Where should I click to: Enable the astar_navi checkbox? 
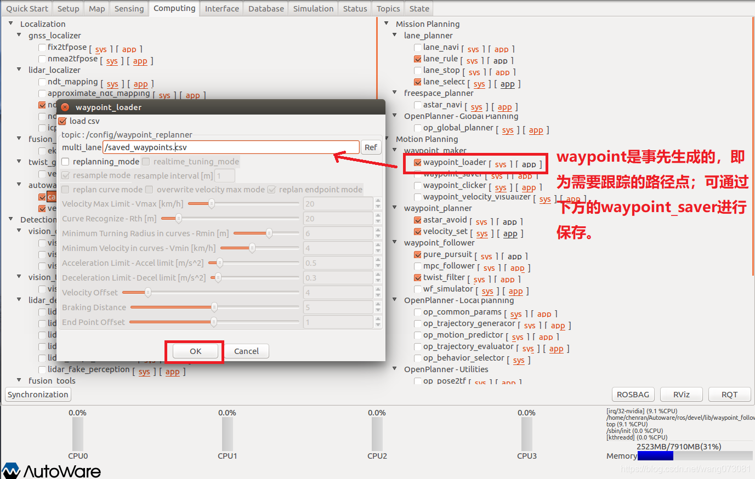click(x=418, y=105)
